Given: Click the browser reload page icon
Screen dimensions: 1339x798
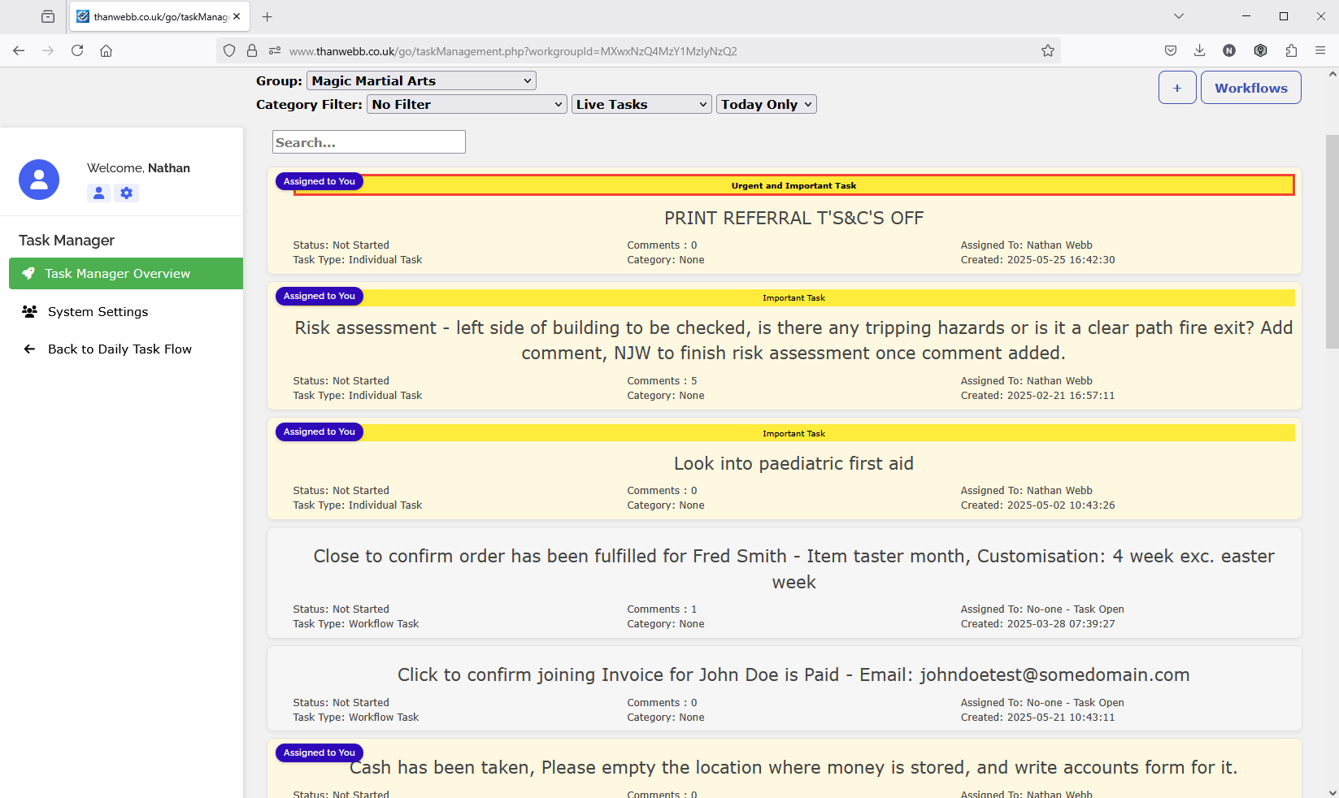Looking at the screenshot, I should 77,50.
